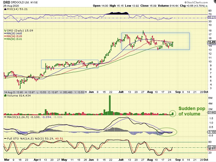This screenshot has height=162, width=216.
Task: Click the 53.29 stochastic %K value tag
Action: click(212, 147)
